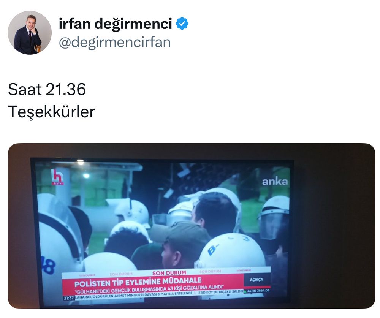Click the bold SON DURUM banner label
This screenshot has height=318, width=380.
(x=169, y=273)
